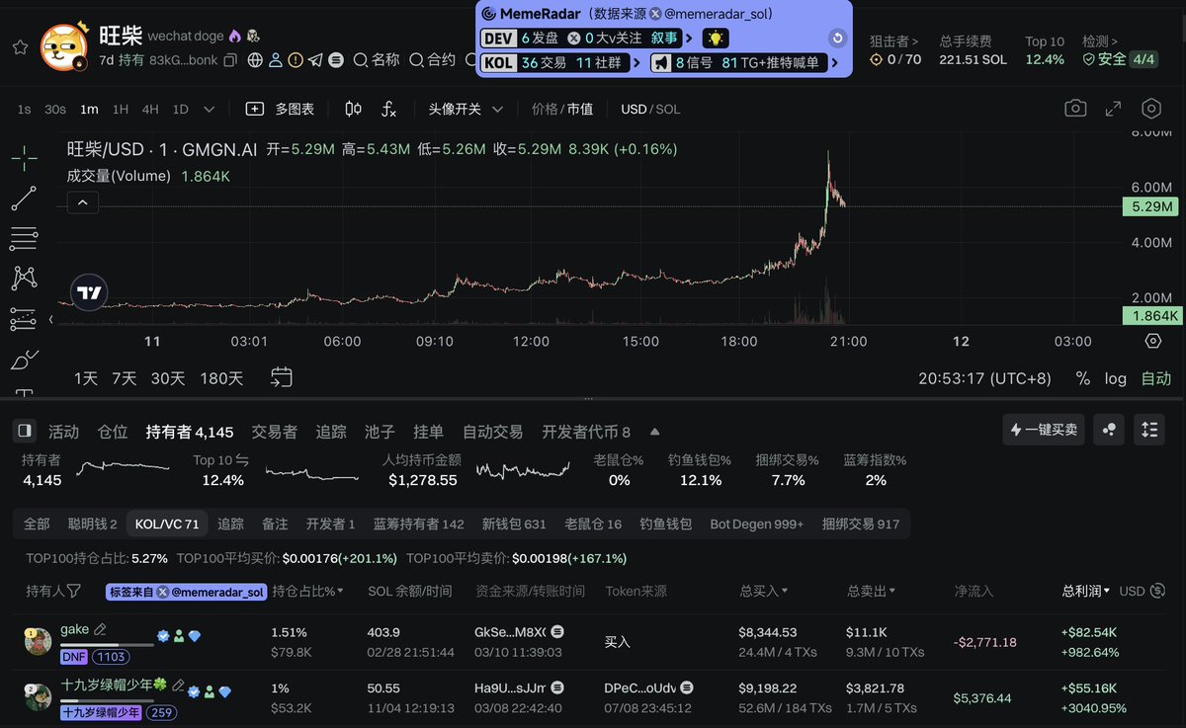The height and width of the screenshot is (728, 1186).
Task: Open the horizontal lines fib tool
Action: pyautogui.click(x=24, y=238)
